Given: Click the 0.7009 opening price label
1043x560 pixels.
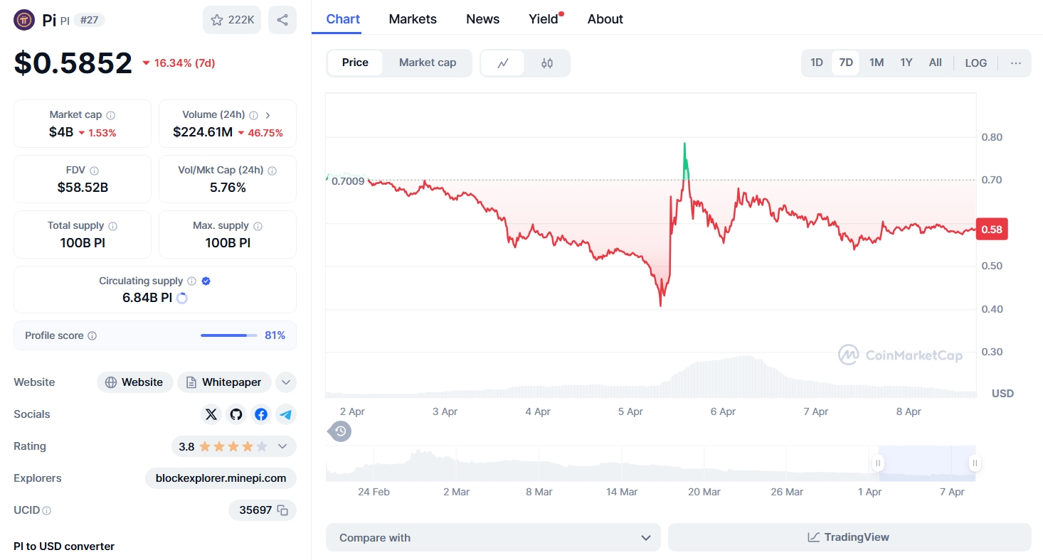Looking at the screenshot, I should click(348, 181).
